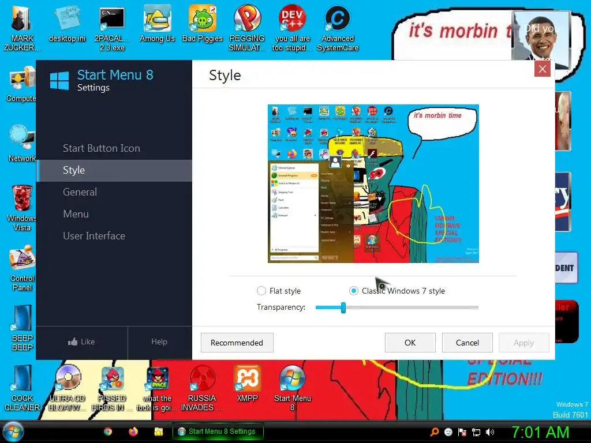This screenshot has width=591, height=443.
Task: Click the volume speaker tray icon
Action: tap(489, 432)
